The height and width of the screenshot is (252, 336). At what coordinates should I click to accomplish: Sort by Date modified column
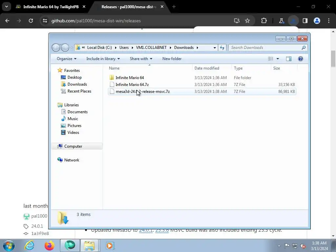(212, 68)
